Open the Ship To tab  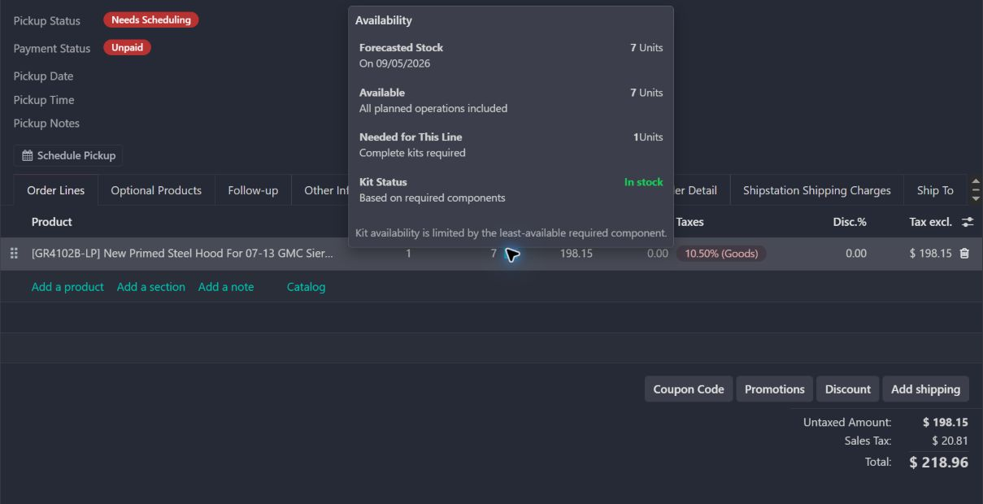pyautogui.click(x=935, y=190)
